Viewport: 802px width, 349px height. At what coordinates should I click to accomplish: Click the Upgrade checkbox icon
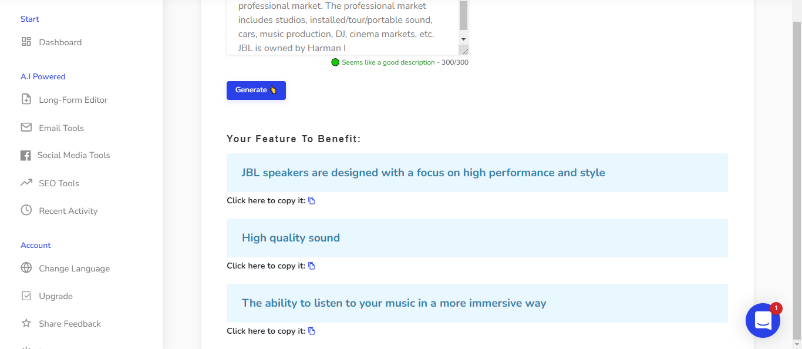pos(26,296)
